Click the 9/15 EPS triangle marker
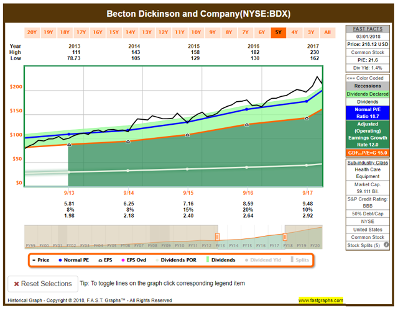Image resolution: width=398 pixels, height=311 pixels. tap(188, 135)
